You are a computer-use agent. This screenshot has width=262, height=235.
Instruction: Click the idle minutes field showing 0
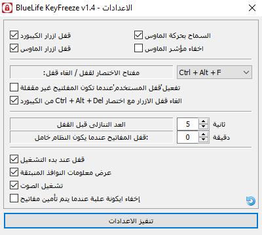187,137
